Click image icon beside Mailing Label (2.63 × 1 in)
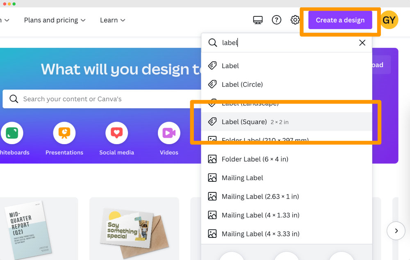Screen dimensions: 410x260 click(x=212, y=196)
